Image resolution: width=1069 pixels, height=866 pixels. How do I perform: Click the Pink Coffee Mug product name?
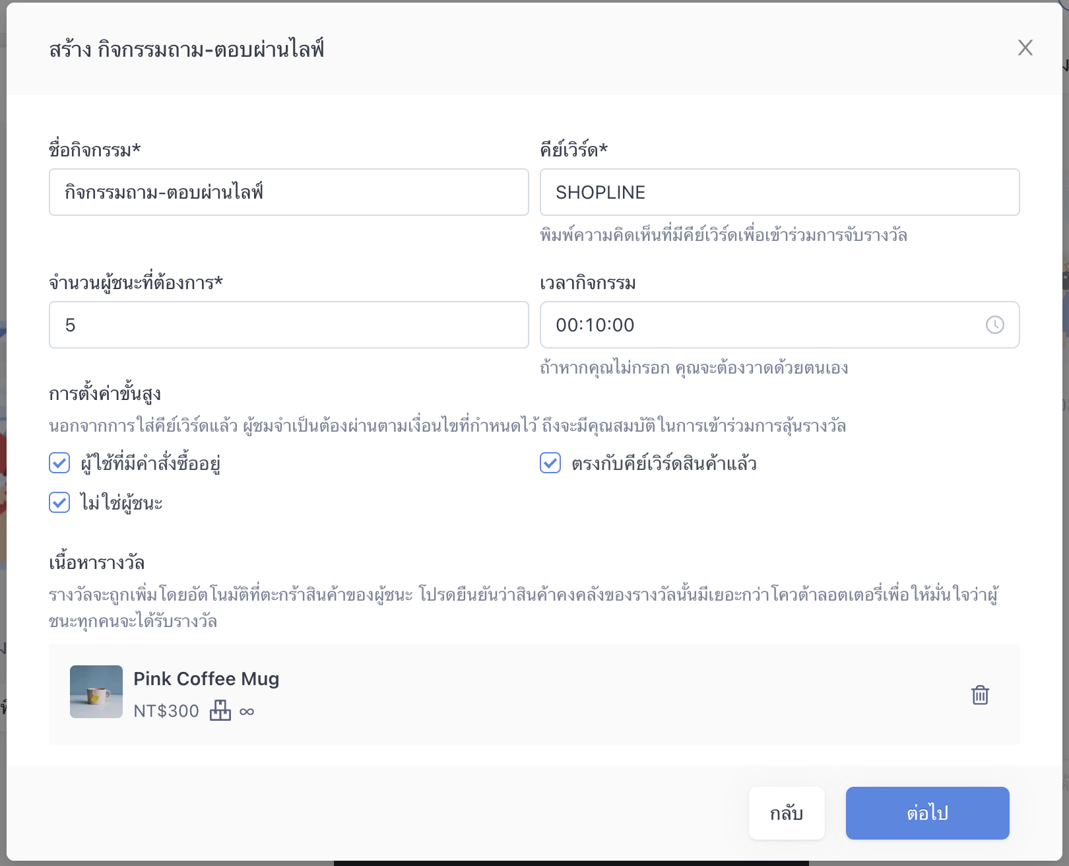pos(207,679)
